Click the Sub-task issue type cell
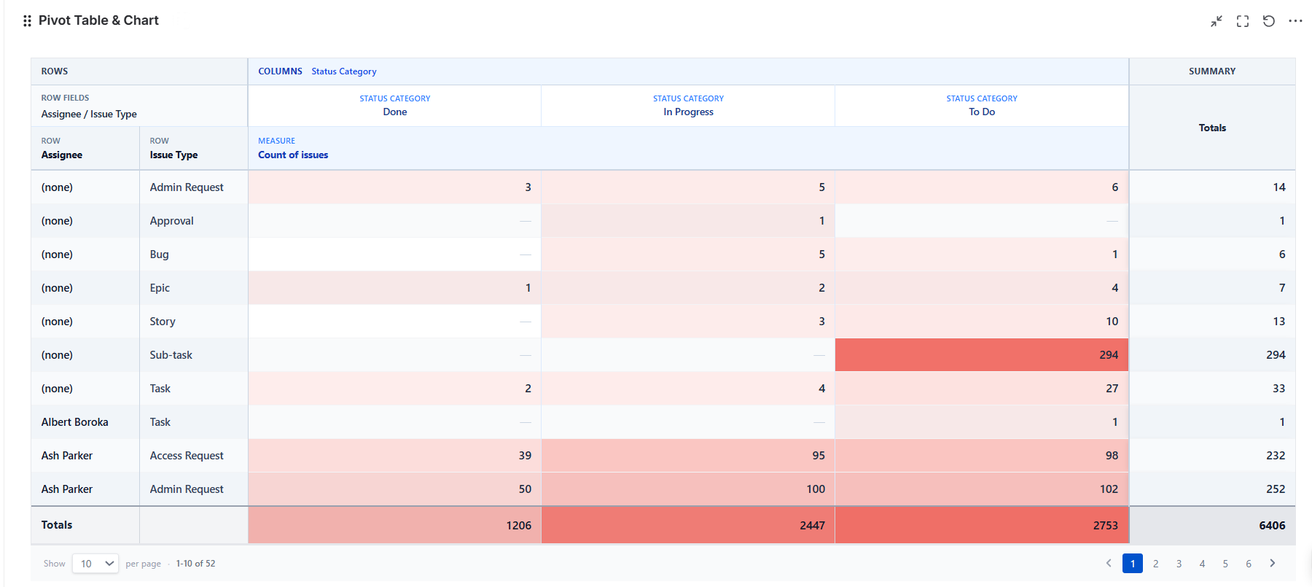Image resolution: width=1312 pixels, height=587 pixels. (194, 355)
